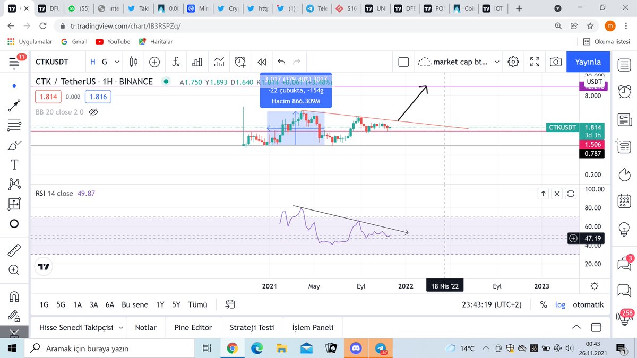The image size is (637, 358).
Task: Switch to the Pine Editör tab
Action: tap(193, 327)
